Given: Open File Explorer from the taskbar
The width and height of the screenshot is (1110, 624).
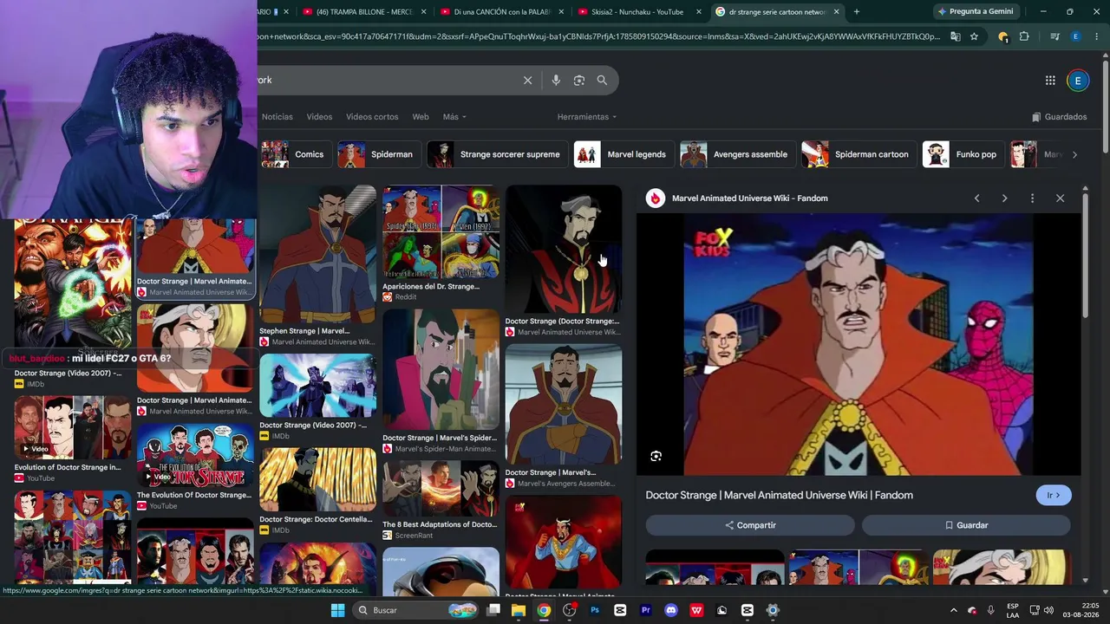Looking at the screenshot, I should tap(519, 610).
